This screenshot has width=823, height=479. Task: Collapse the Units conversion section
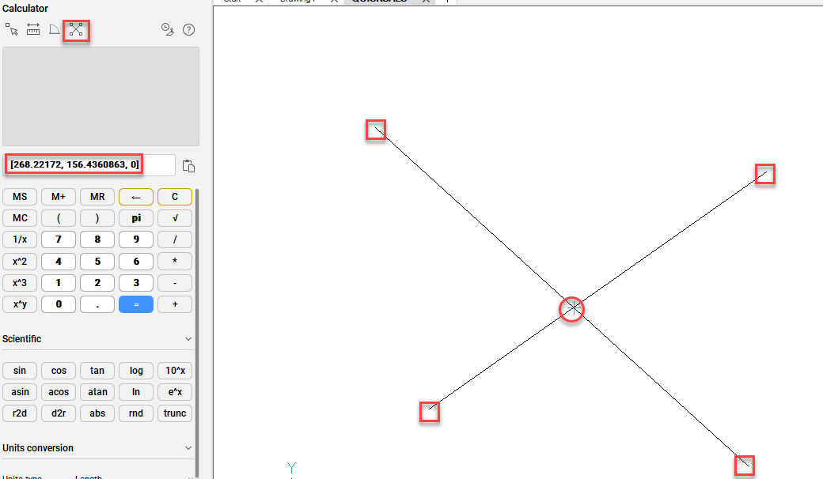188,448
